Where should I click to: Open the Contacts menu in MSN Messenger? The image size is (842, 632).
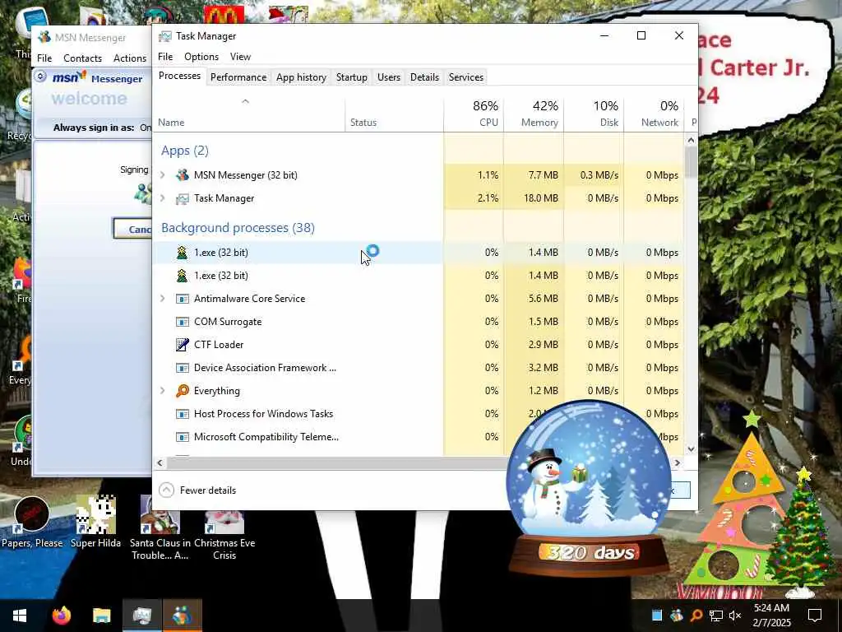(83, 58)
